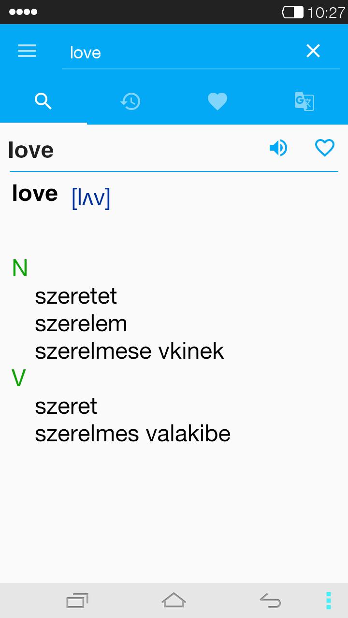Favorite the word love using the heart toggle
Screen dimensions: 348x618
[325, 148]
